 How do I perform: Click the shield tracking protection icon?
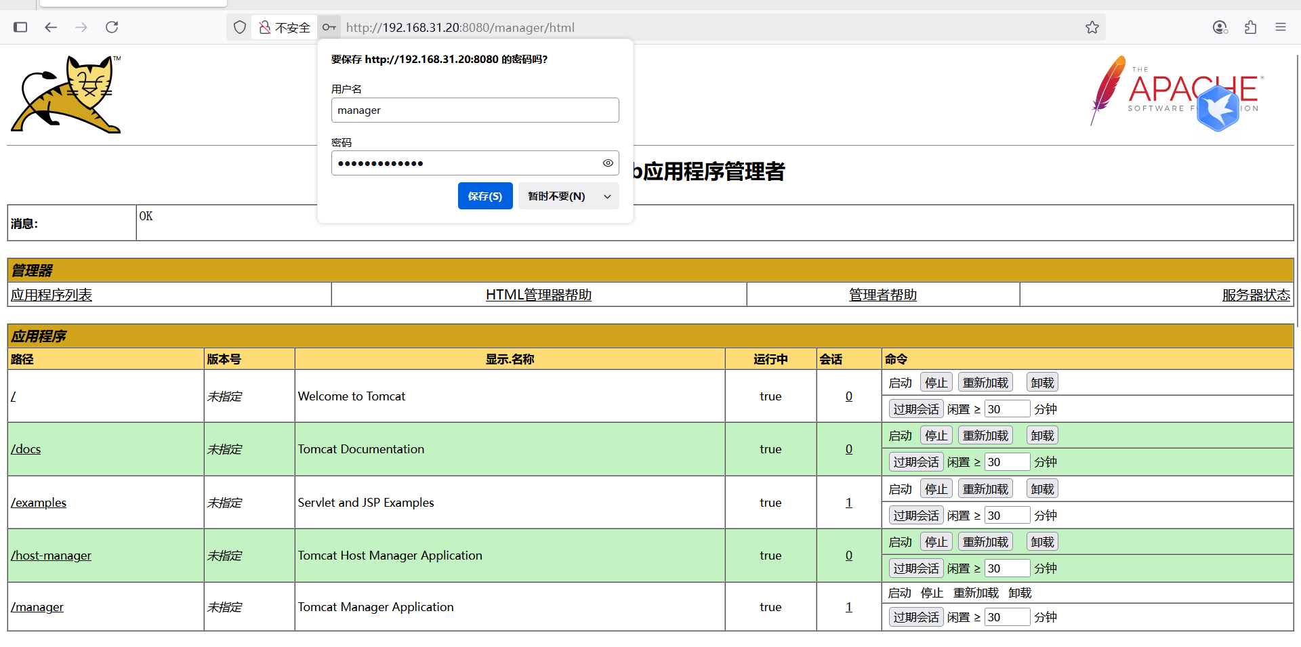pyautogui.click(x=240, y=27)
